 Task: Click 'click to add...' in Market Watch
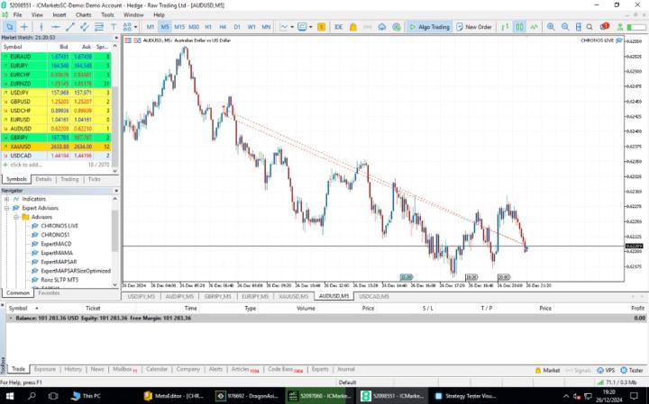(x=27, y=165)
